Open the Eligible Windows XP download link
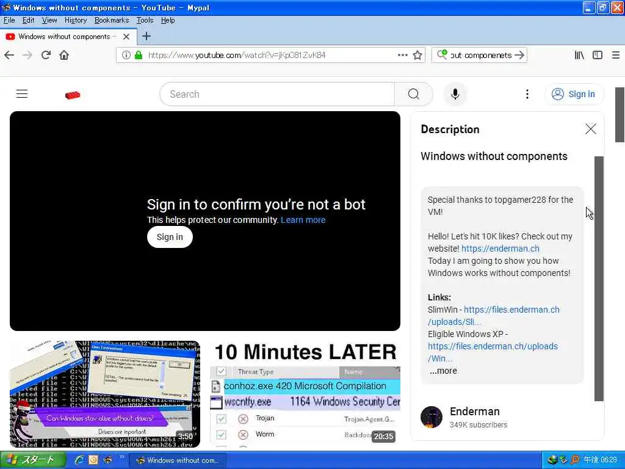 pos(493,352)
